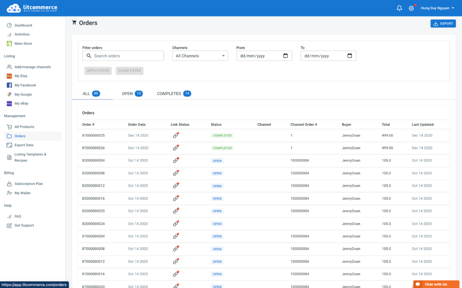Open All Products in sidebar
The image size is (462, 288).
(24, 127)
